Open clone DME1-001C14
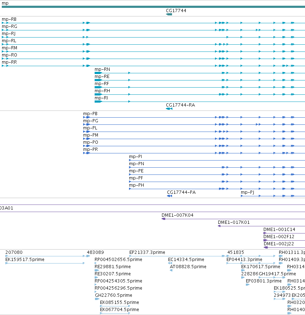The height and width of the screenshot is (315, 305). click(279, 230)
